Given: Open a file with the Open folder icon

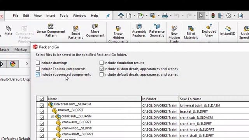Looking at the screenshot, I should point(140,16).
